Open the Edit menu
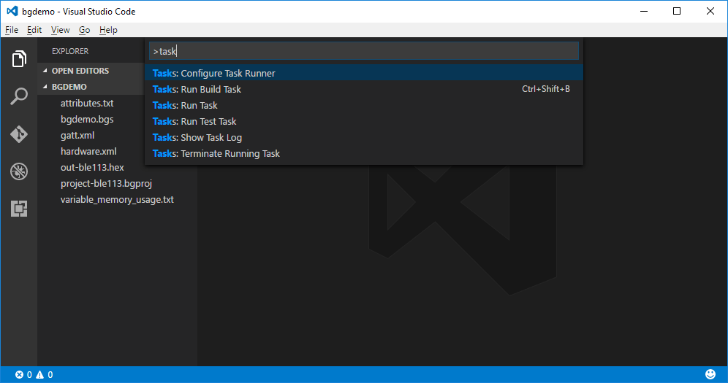The width and height of the screenshot is (728, 383). click(34, 30)
